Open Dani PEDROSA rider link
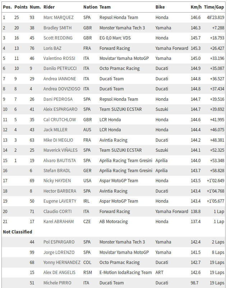 tap(58, 99)
